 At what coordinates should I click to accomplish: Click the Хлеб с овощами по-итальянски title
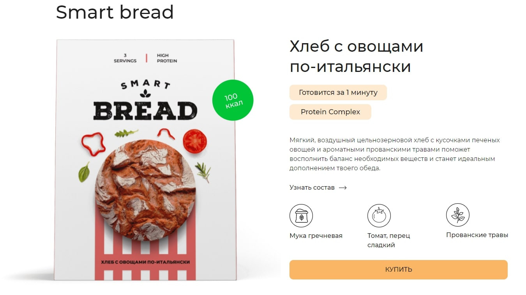coord(357,57)
